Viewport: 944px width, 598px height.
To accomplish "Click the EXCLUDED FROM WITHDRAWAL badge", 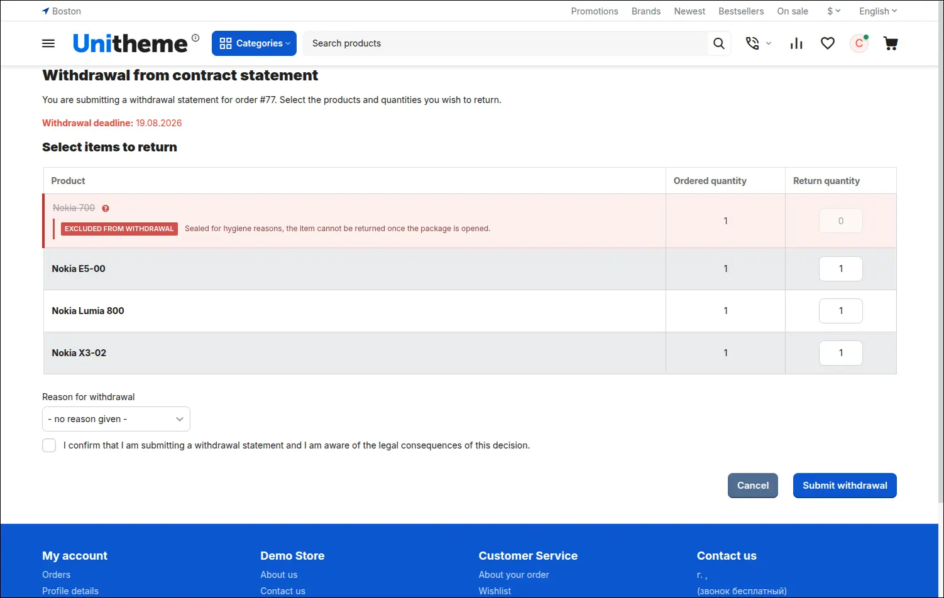I will (119, 229).
